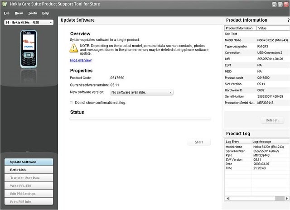Minimize the Nokia Care Suite window
290x210 pixels.
(274, 5)
